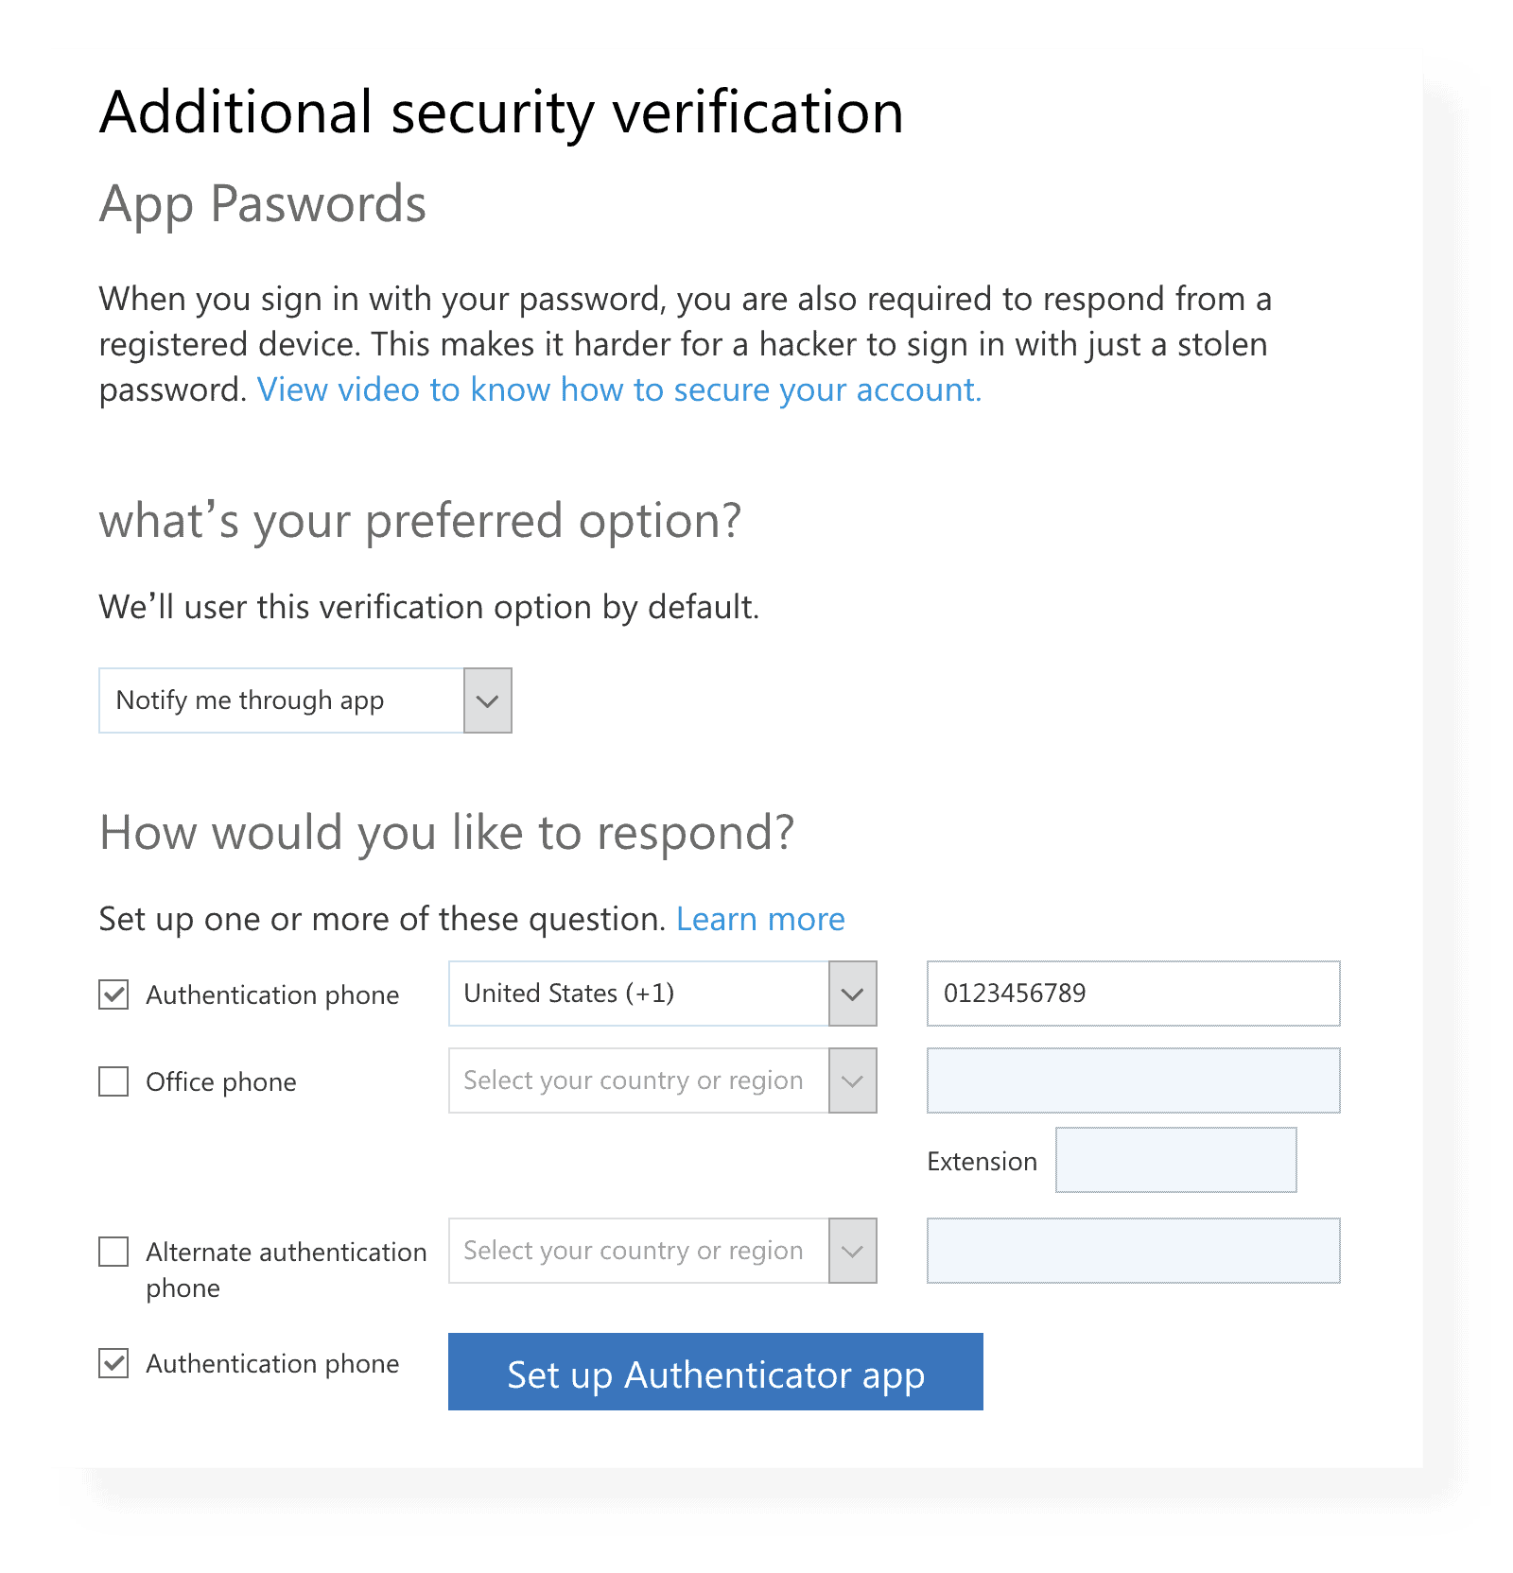Viewport: 1513px width, 1573px height.
Task: Click the authentication phone number field with 0123456789
Action: point(1133,994)
